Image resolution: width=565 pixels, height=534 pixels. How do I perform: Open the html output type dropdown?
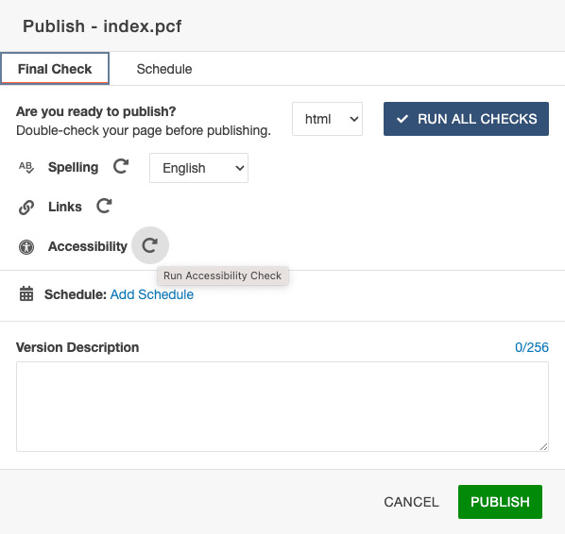tap(327, 119)
